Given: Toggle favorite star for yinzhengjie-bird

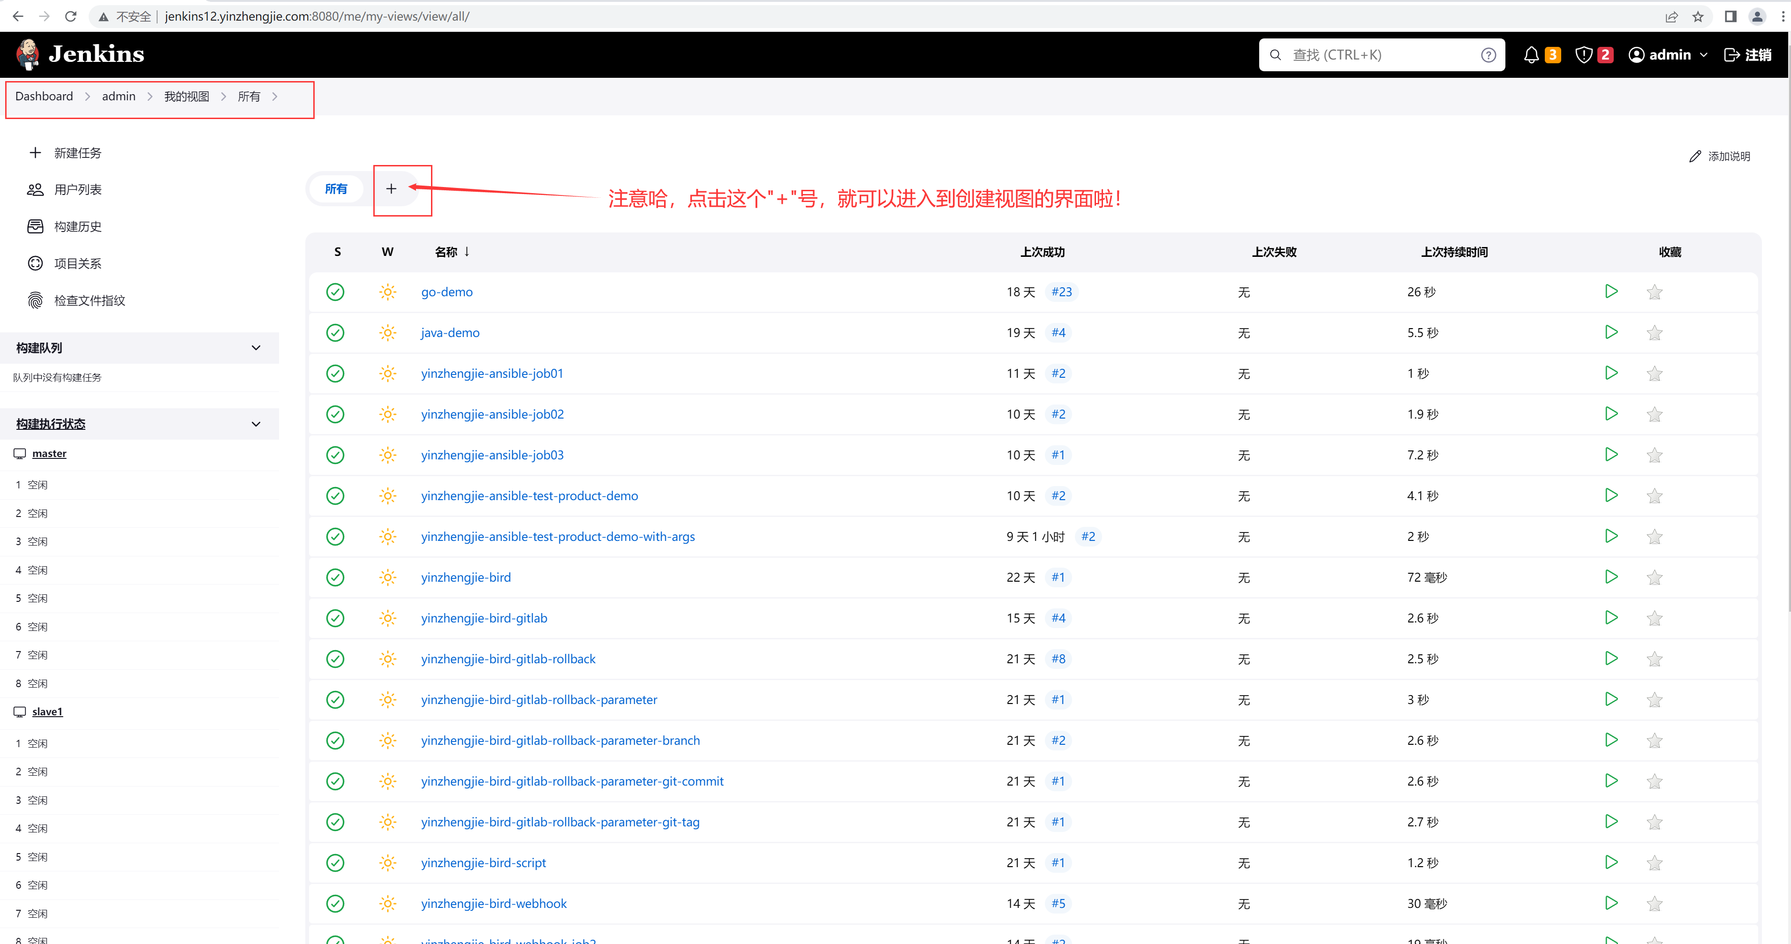Looking at the screenshot, I should click(1654, 577).
